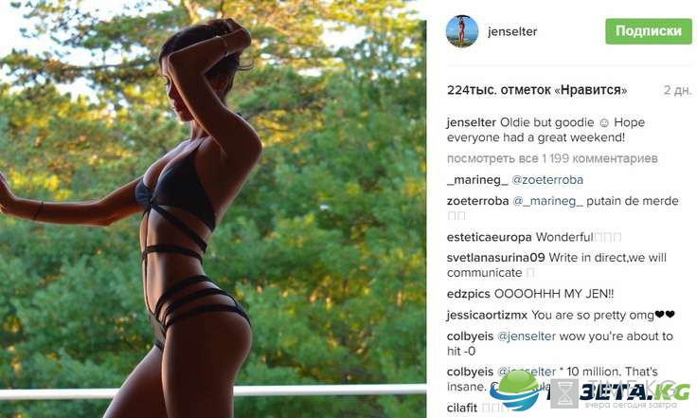This screenshot has height=418, width=697.
Task: Open the 2 дн. post timestamp
Action: [677, 90]
